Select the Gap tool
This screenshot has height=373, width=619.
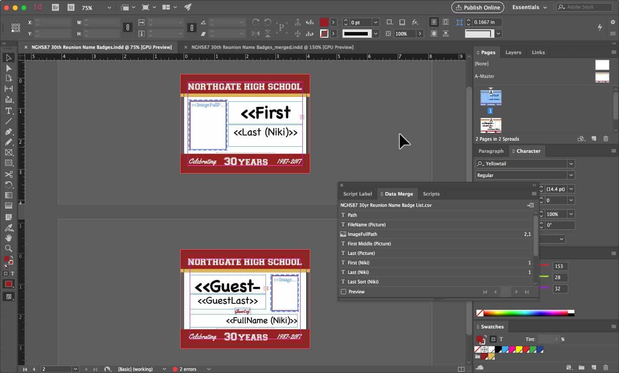[x=9, y=89]
